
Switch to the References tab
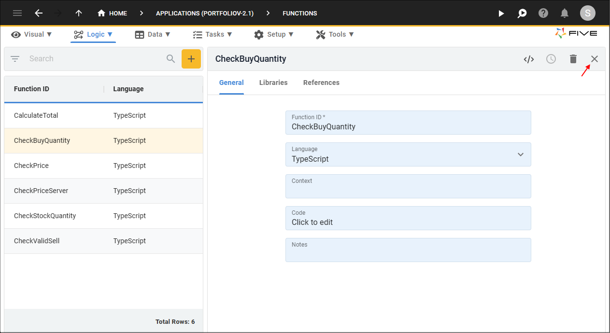tap(321, 83)
